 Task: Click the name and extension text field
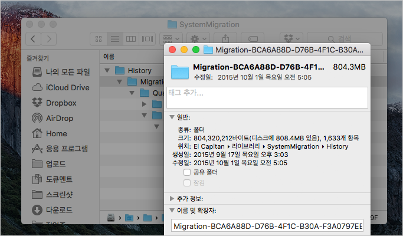pos(267,226)
